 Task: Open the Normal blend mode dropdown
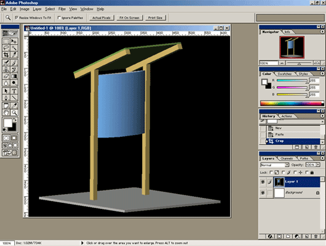click(275, 165)
